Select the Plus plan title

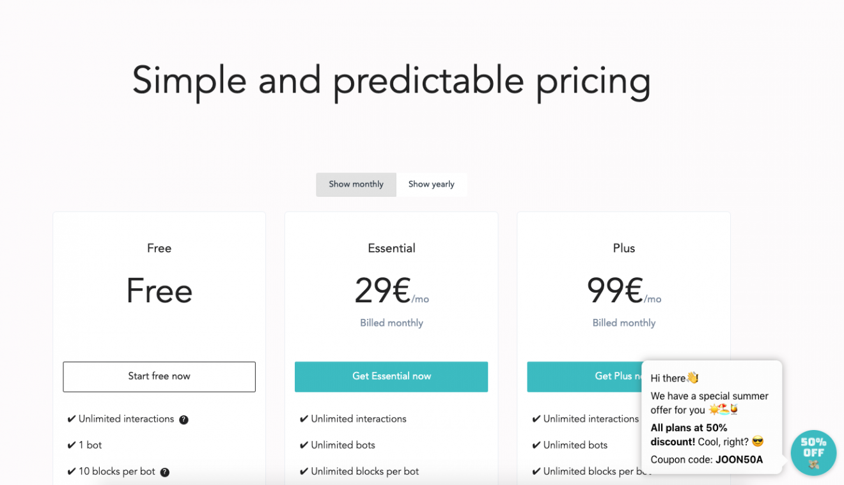624,248
